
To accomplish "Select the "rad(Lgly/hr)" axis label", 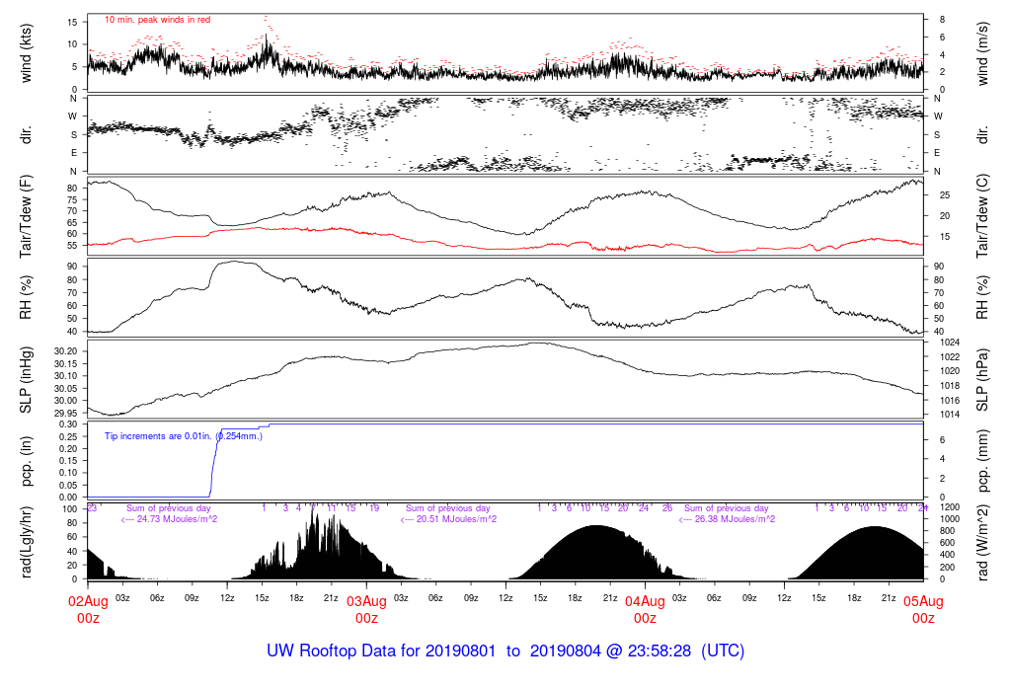I will (27, 541).
